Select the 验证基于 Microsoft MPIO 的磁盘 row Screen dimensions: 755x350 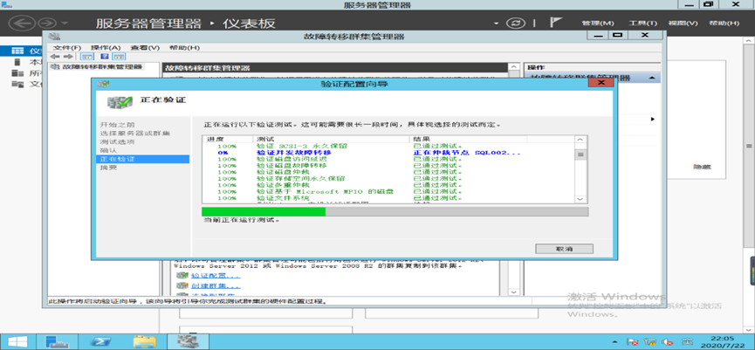coord(388,192)
